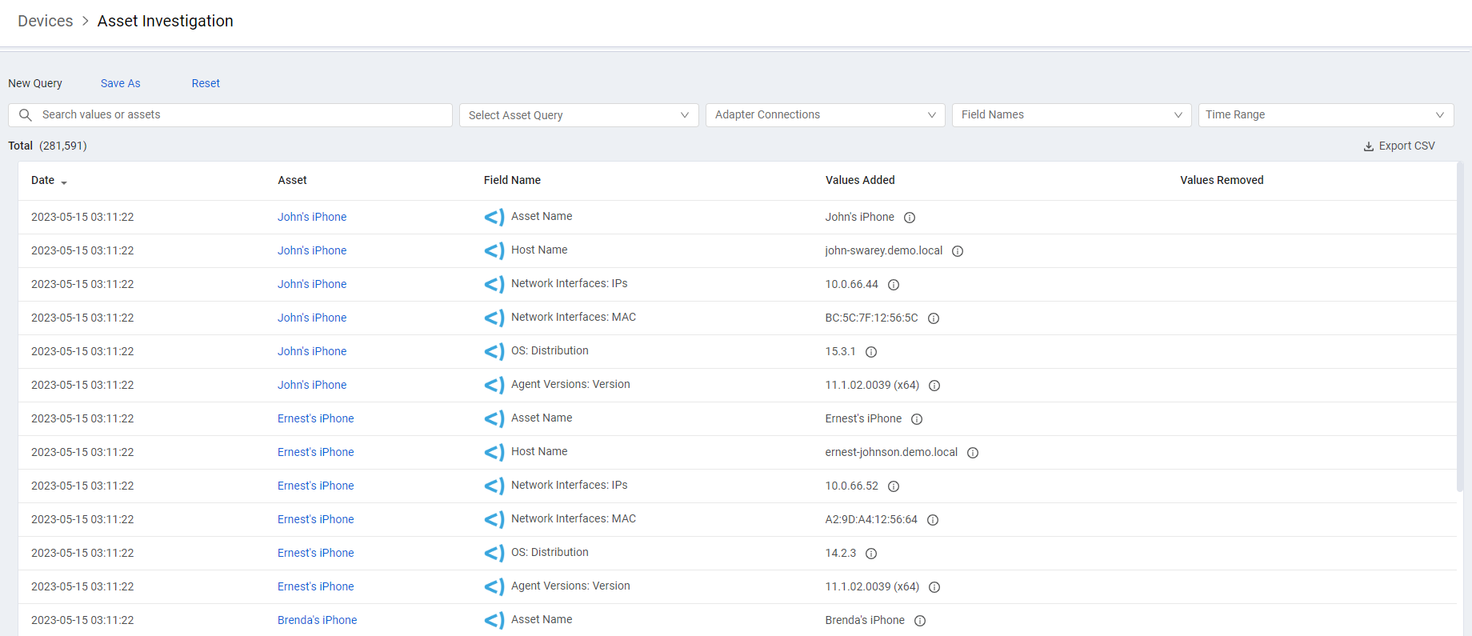Click the Export CSV button
Viewport: 1472px width, 636px height.
(x=1399, y=146)
